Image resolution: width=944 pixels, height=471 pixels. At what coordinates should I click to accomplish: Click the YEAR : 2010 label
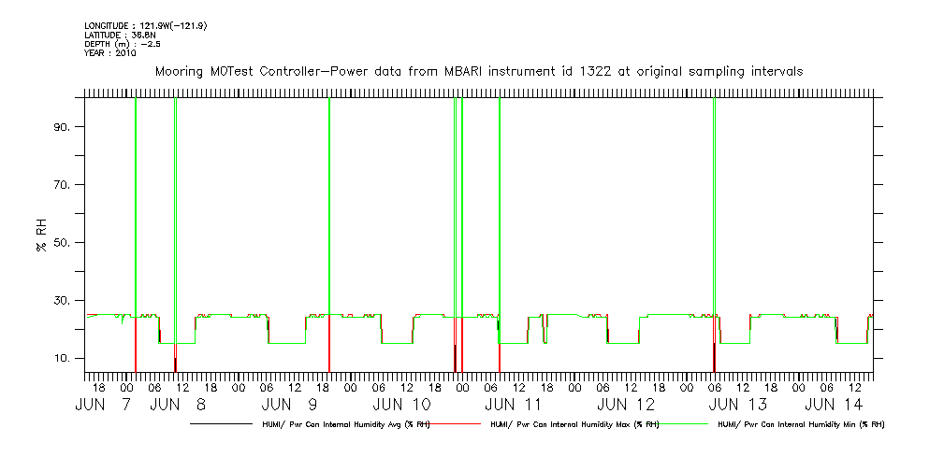click(110, 52)
